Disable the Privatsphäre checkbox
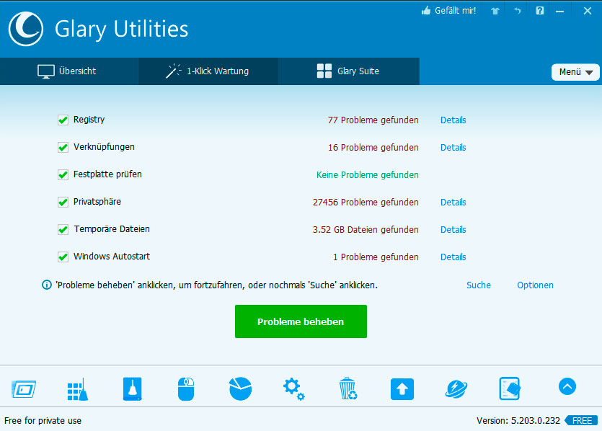This screenshot has width=602, height=431. (63, 202)
